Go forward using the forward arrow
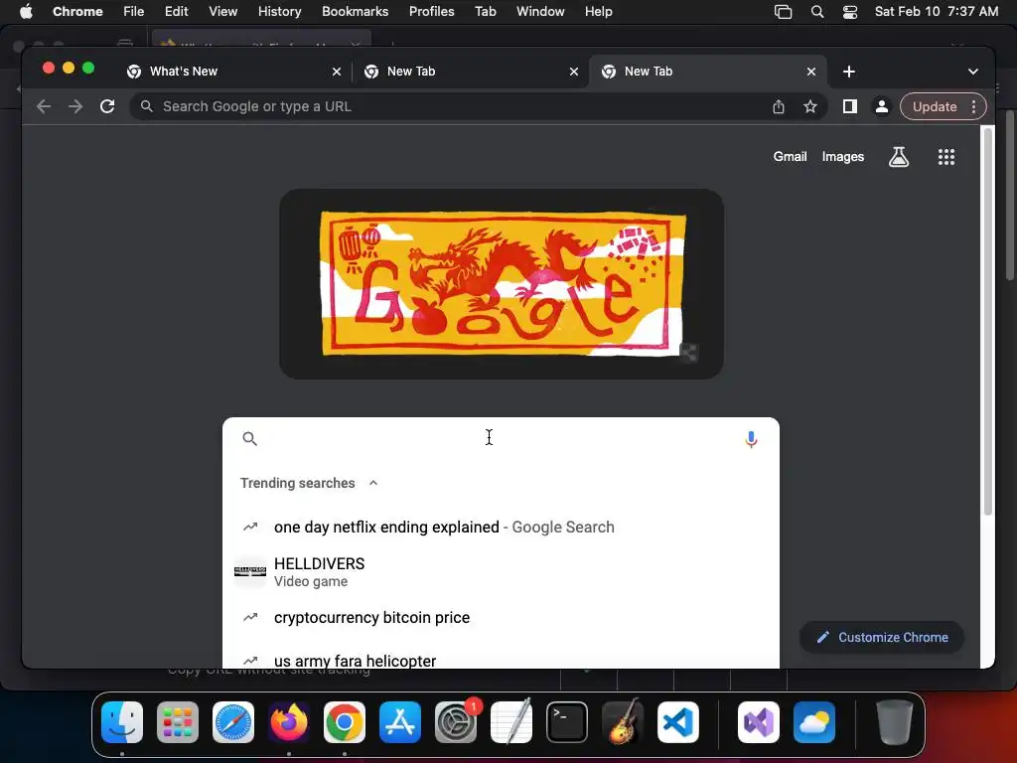 pos(75,106)
